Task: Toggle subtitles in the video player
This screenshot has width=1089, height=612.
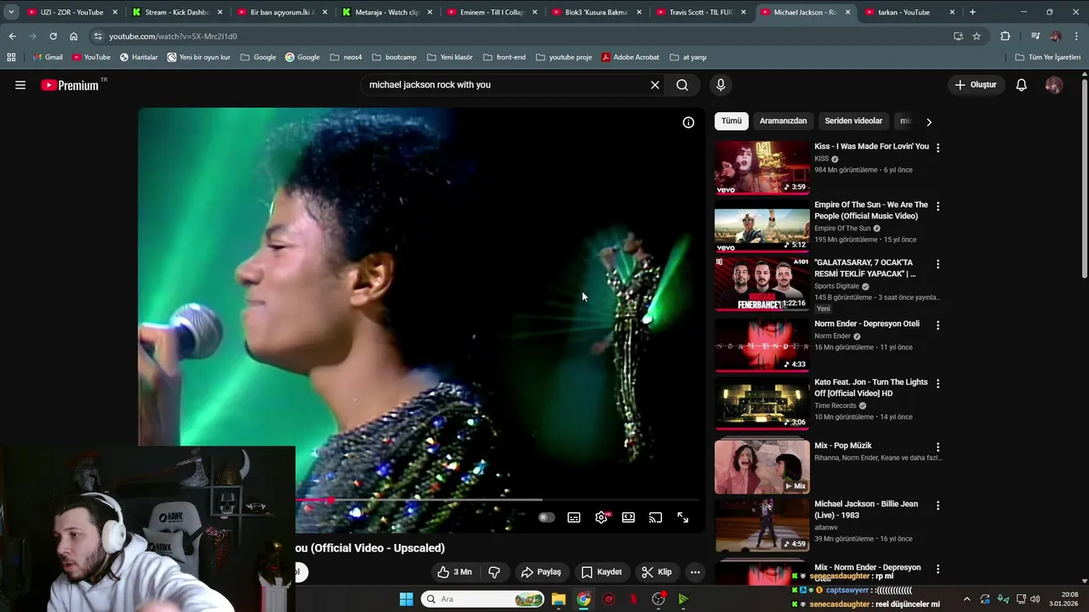Action: coord(574,518)
